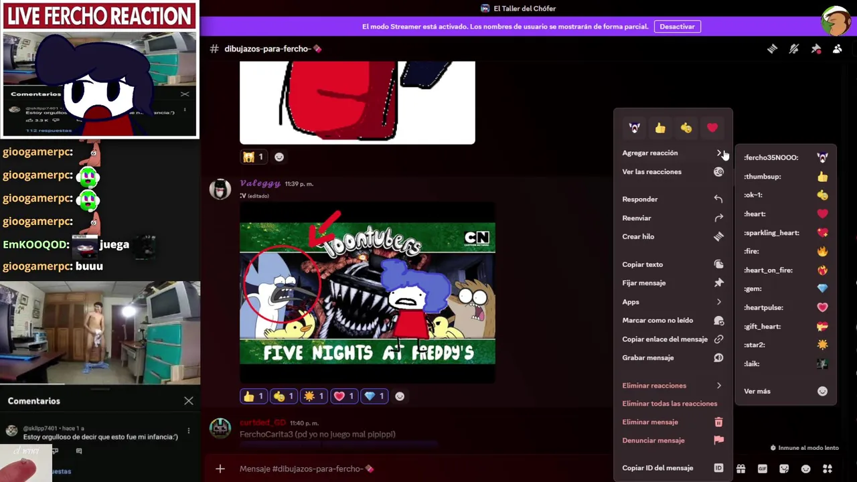Toggle the OK hand reaction pill
This screenshot has width=857, height=482.
283,396
